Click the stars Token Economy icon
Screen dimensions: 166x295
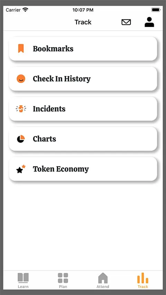coord(21,169)
